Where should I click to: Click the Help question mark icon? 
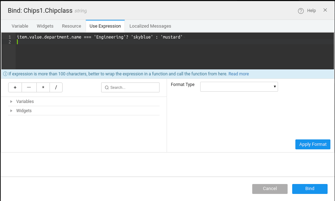pyautogui.click(x=301, y=11)
